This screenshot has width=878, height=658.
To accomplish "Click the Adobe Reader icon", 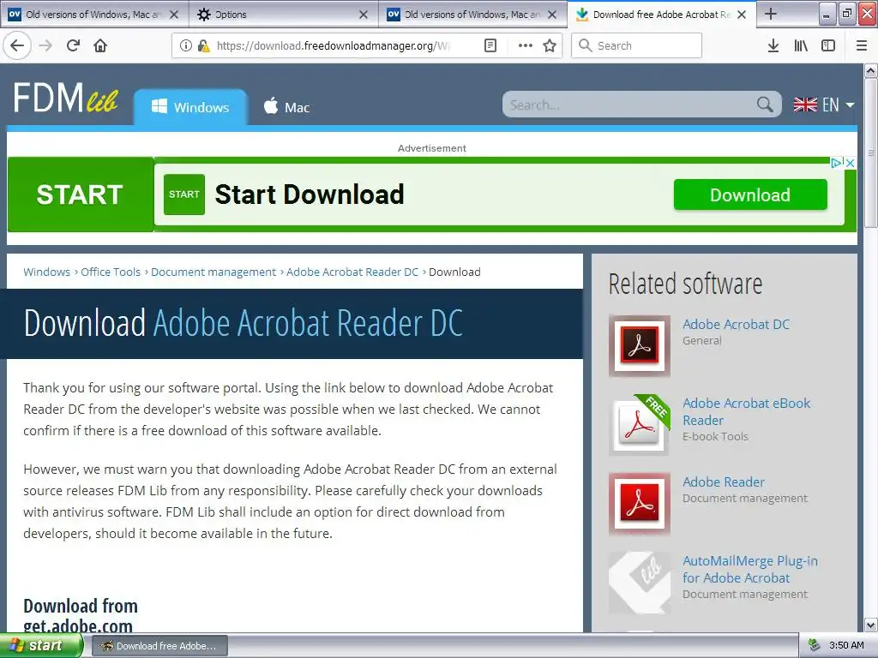I will (640, 504).
